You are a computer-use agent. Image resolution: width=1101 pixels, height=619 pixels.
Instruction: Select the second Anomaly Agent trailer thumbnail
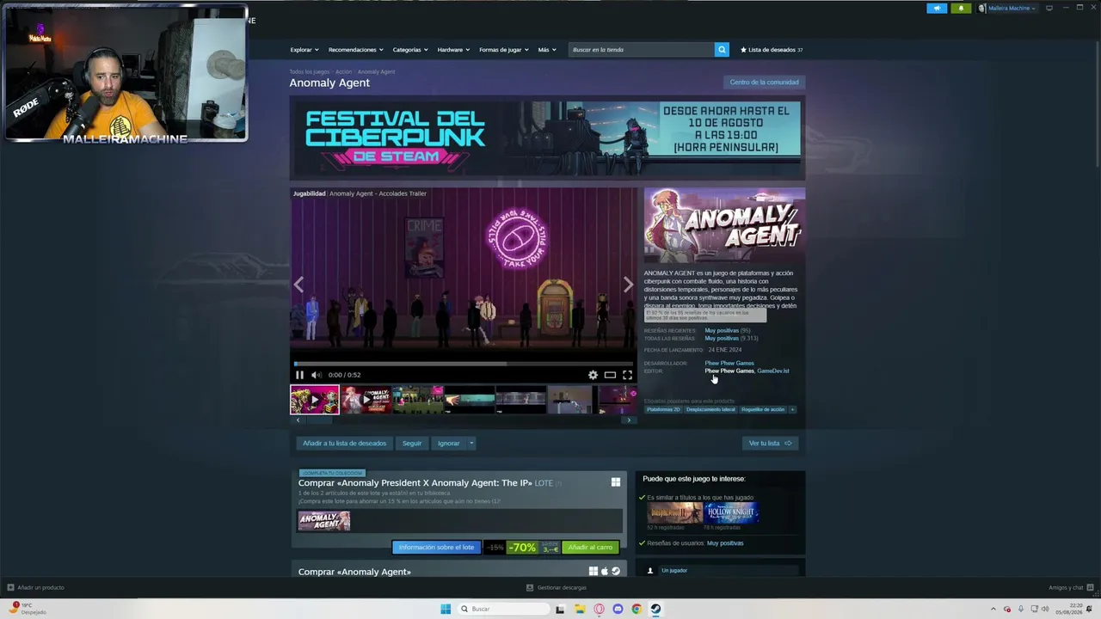click(x=366, y=400)
